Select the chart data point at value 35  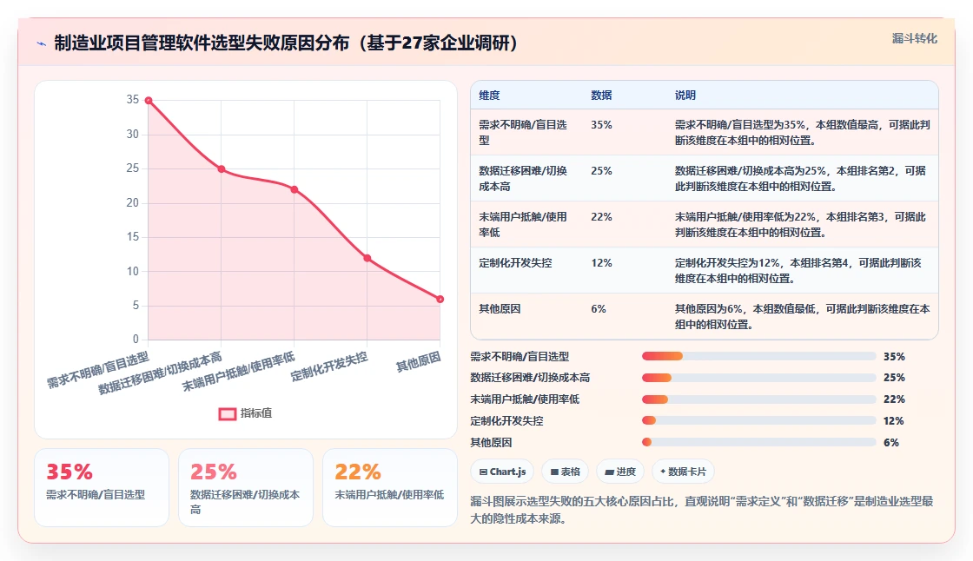[149, 101]
